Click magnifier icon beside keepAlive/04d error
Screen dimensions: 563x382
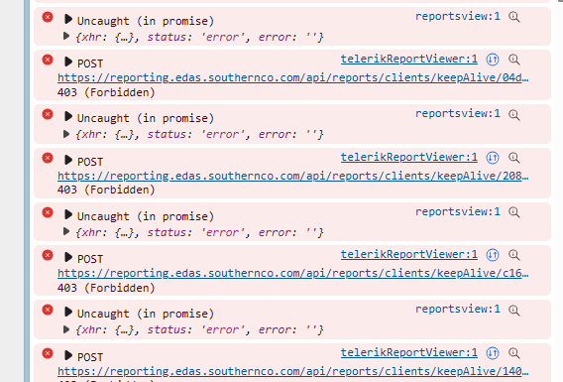tap(513, 60)
